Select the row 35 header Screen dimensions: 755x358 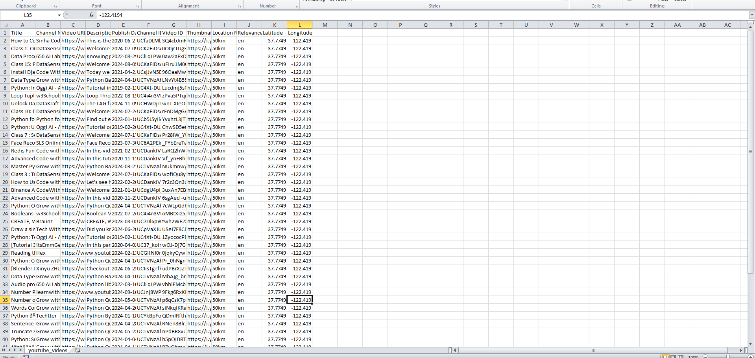pyautogui.click(x=5, y=300)
